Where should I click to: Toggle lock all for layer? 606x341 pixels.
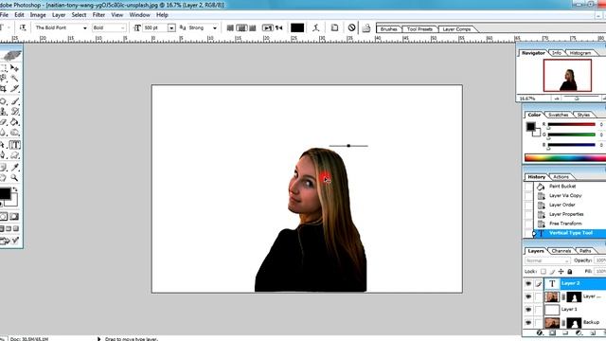pos(570,272)
